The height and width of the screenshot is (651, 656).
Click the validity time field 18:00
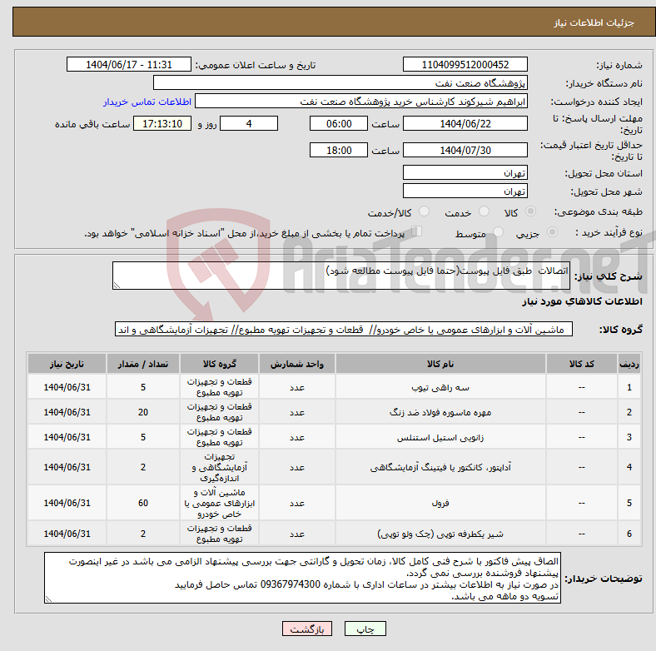click(339, 150)
